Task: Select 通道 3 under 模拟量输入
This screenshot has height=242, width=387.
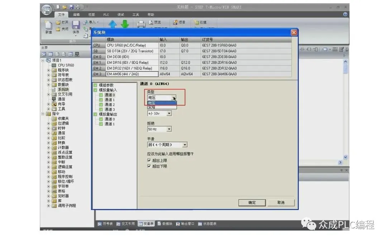Action: tap(110, 109)
